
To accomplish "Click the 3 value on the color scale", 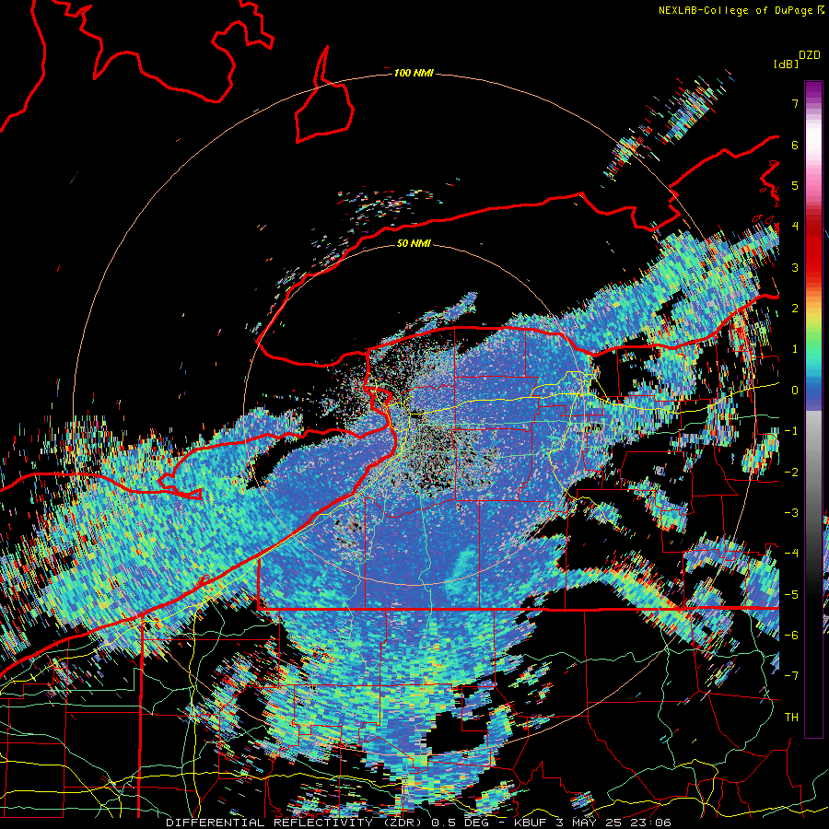I will pyautogui.click(x=795, y=267).
